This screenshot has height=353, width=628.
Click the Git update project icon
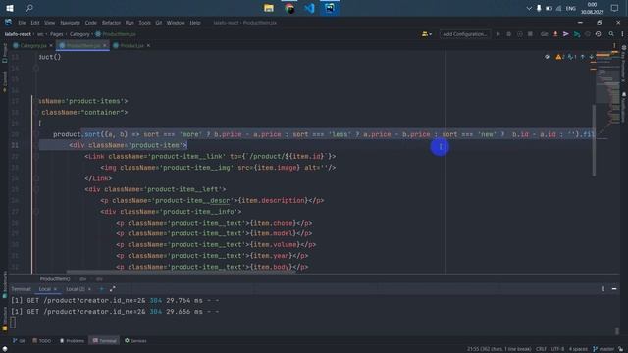point(555,34)
